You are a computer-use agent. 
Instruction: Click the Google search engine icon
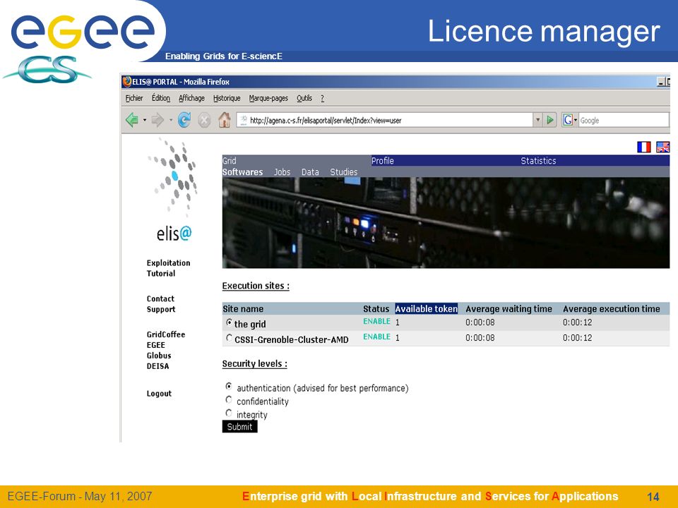[567, 120]
